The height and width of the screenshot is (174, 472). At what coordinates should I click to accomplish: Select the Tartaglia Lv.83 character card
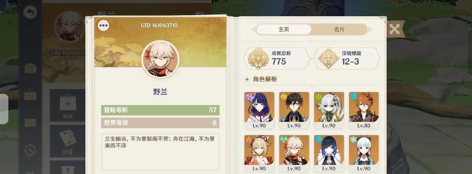[x=364, y=110]
